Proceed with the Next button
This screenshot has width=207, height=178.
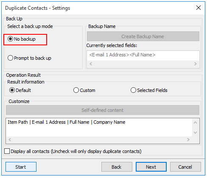pos(151,167)
